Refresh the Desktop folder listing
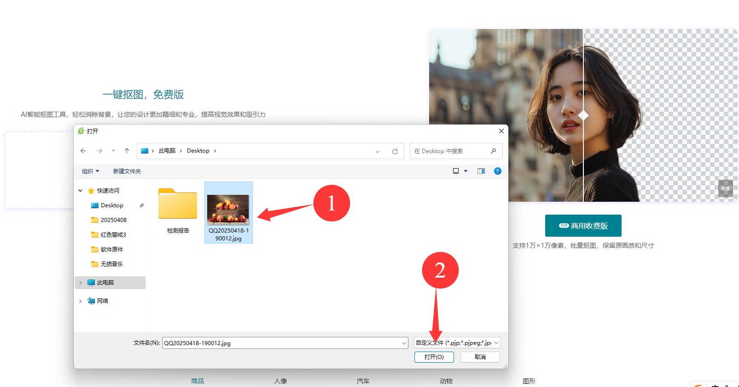Viewport: 739px width, 387px height. (x=395, y=151)
